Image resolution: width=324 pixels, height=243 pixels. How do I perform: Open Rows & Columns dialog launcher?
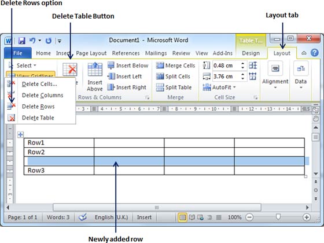[x=148, y=97]
